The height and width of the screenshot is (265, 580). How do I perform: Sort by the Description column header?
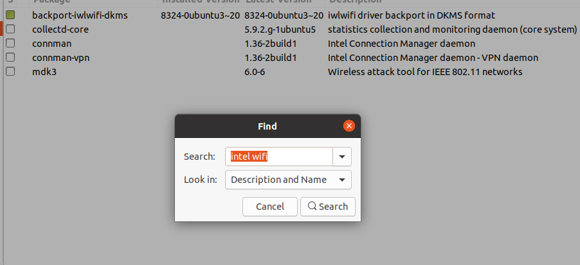click(x=453, y=2)
